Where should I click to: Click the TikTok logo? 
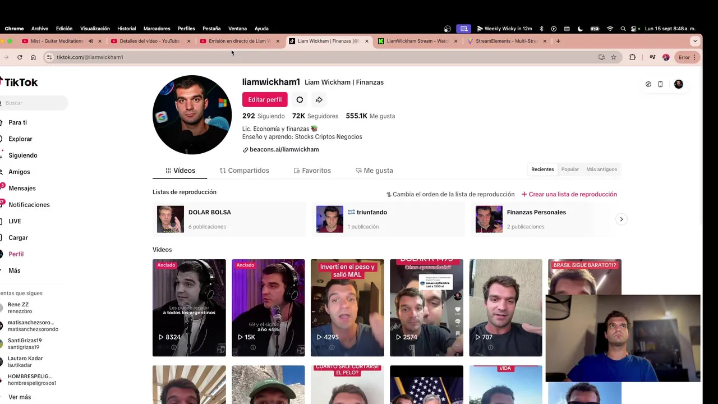click(19, 82)
